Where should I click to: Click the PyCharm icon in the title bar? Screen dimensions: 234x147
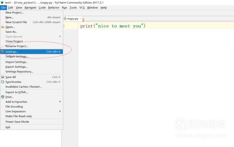click(2, 3)
